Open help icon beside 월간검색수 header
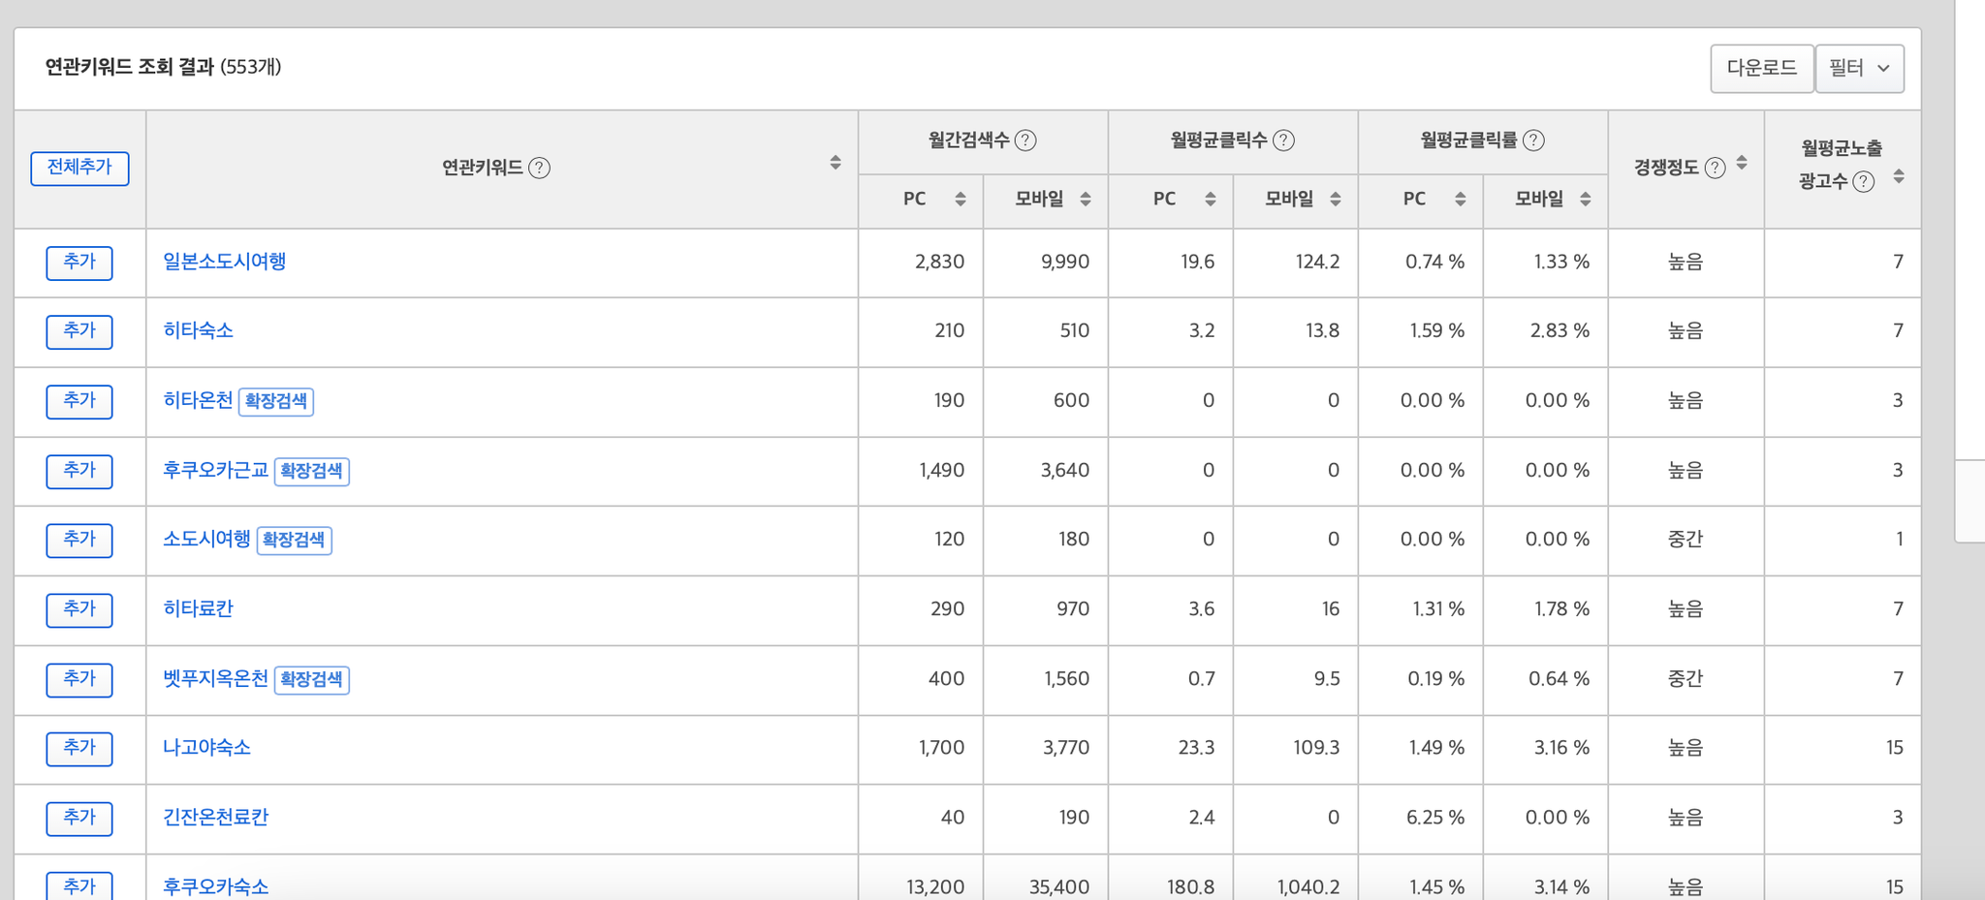 [x=1025, y=140]
